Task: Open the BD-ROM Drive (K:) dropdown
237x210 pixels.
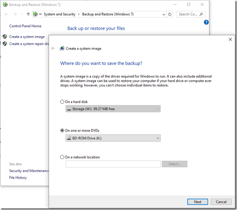Action: coord(113,138)
